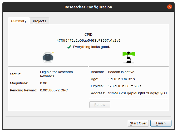Click the CPID hash value text
The image size is (177, 132).
88,41
